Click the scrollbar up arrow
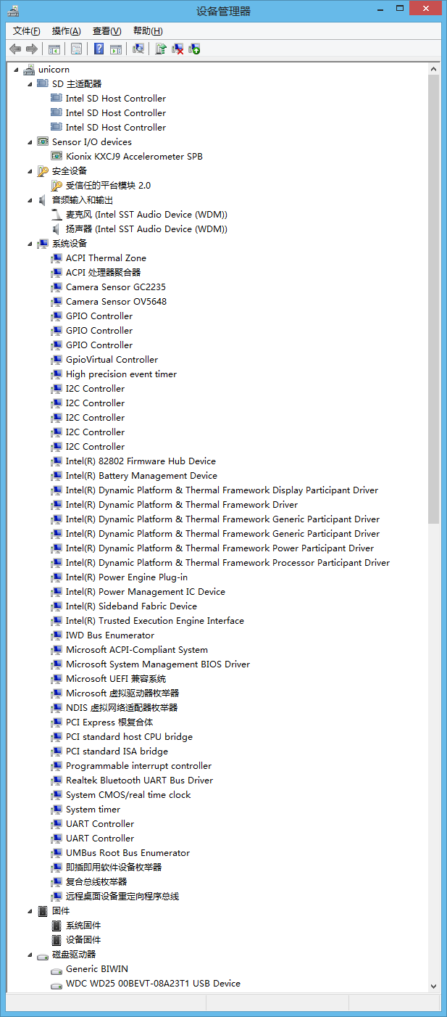Screen dimensions: 447x1017 click(x=434, y=69)
